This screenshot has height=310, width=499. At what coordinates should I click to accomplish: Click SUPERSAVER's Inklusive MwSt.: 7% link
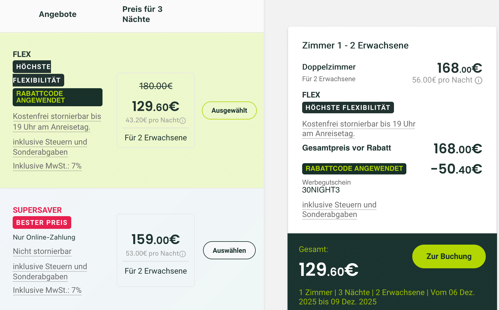pyautogui.click(x=47, y=290)
